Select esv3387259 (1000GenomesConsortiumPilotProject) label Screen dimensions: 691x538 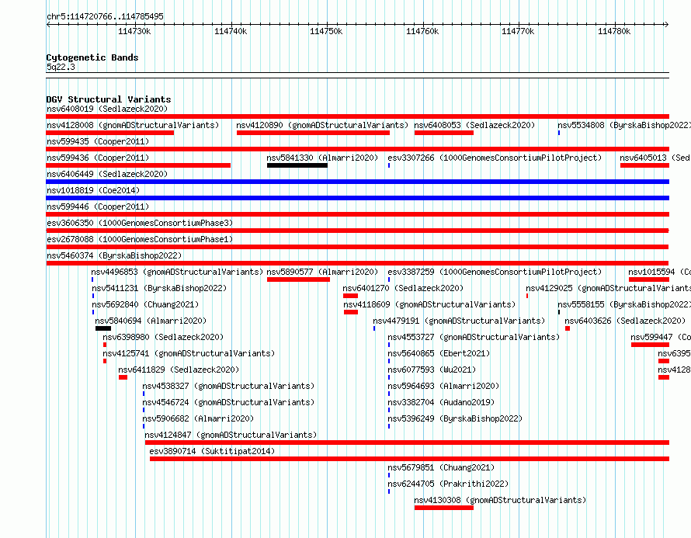tap(495, 272)
